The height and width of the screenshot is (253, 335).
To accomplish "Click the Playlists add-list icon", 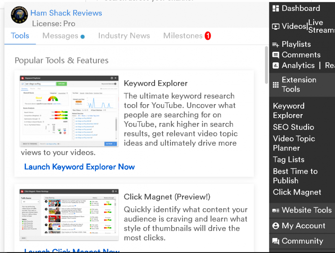I will [x=276, y=44].
